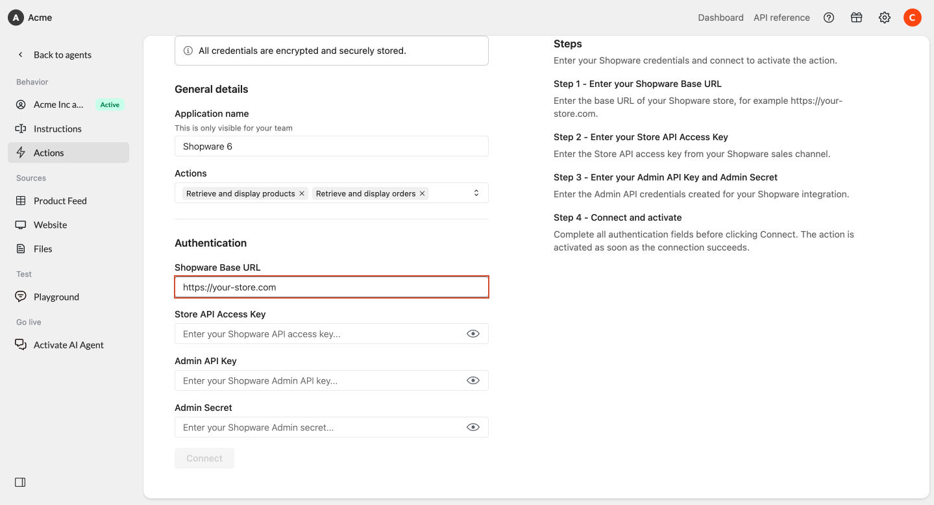Open Activate AI Agent page
Viewport: 934px width, 505px height.
68,345
